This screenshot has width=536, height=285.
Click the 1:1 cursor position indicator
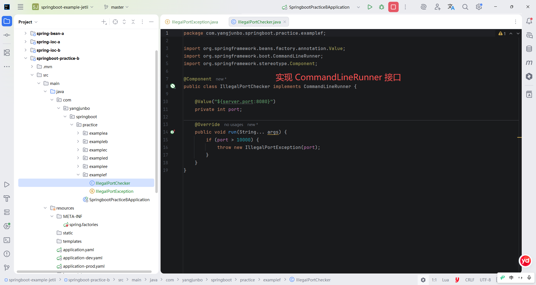[x=434, y=280]
